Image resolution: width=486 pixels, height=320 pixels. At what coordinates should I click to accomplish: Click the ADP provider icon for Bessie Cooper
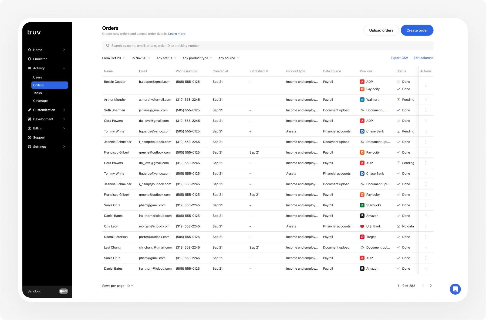[x=362, y=81]
